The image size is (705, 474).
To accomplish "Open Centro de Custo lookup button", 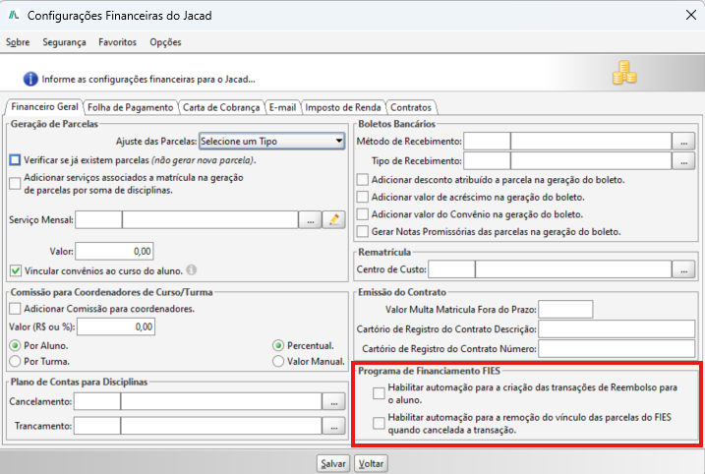I will pyautogui.click(x=683, y=269).
